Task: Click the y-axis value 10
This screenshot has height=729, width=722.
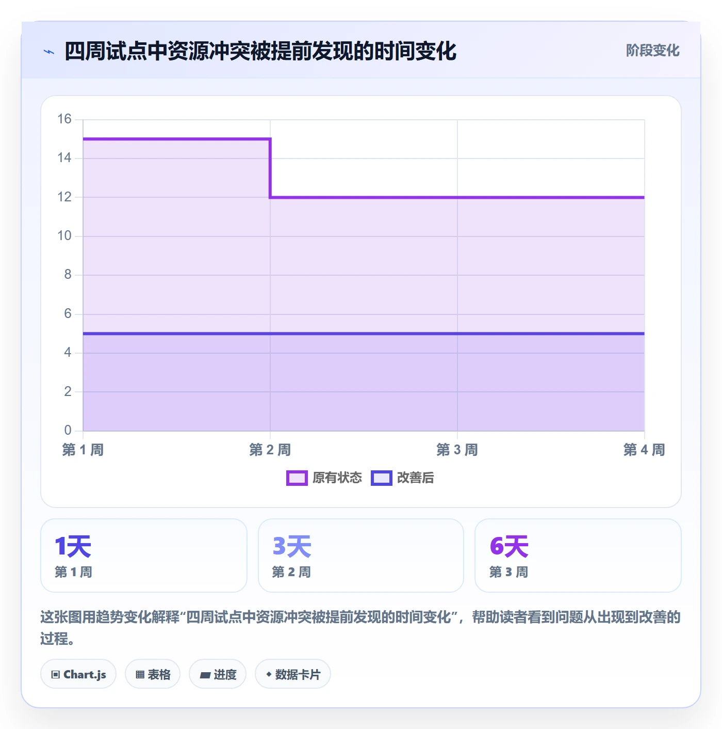Action: pyautogui.click(x=64, y=236)
